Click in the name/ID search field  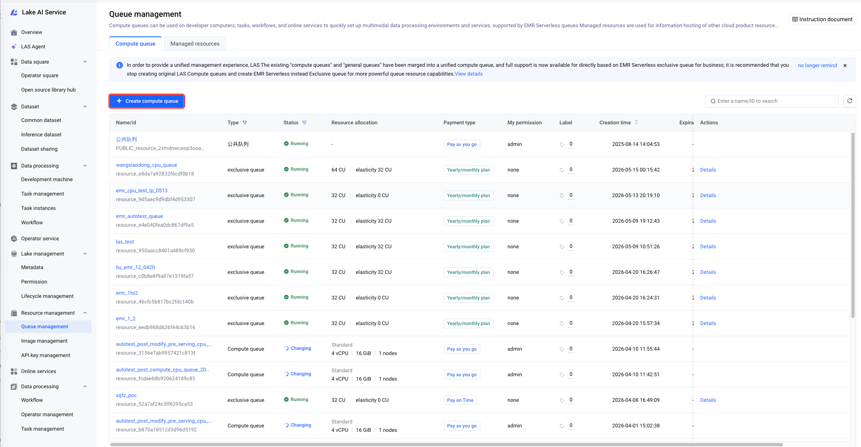[771, 101]
